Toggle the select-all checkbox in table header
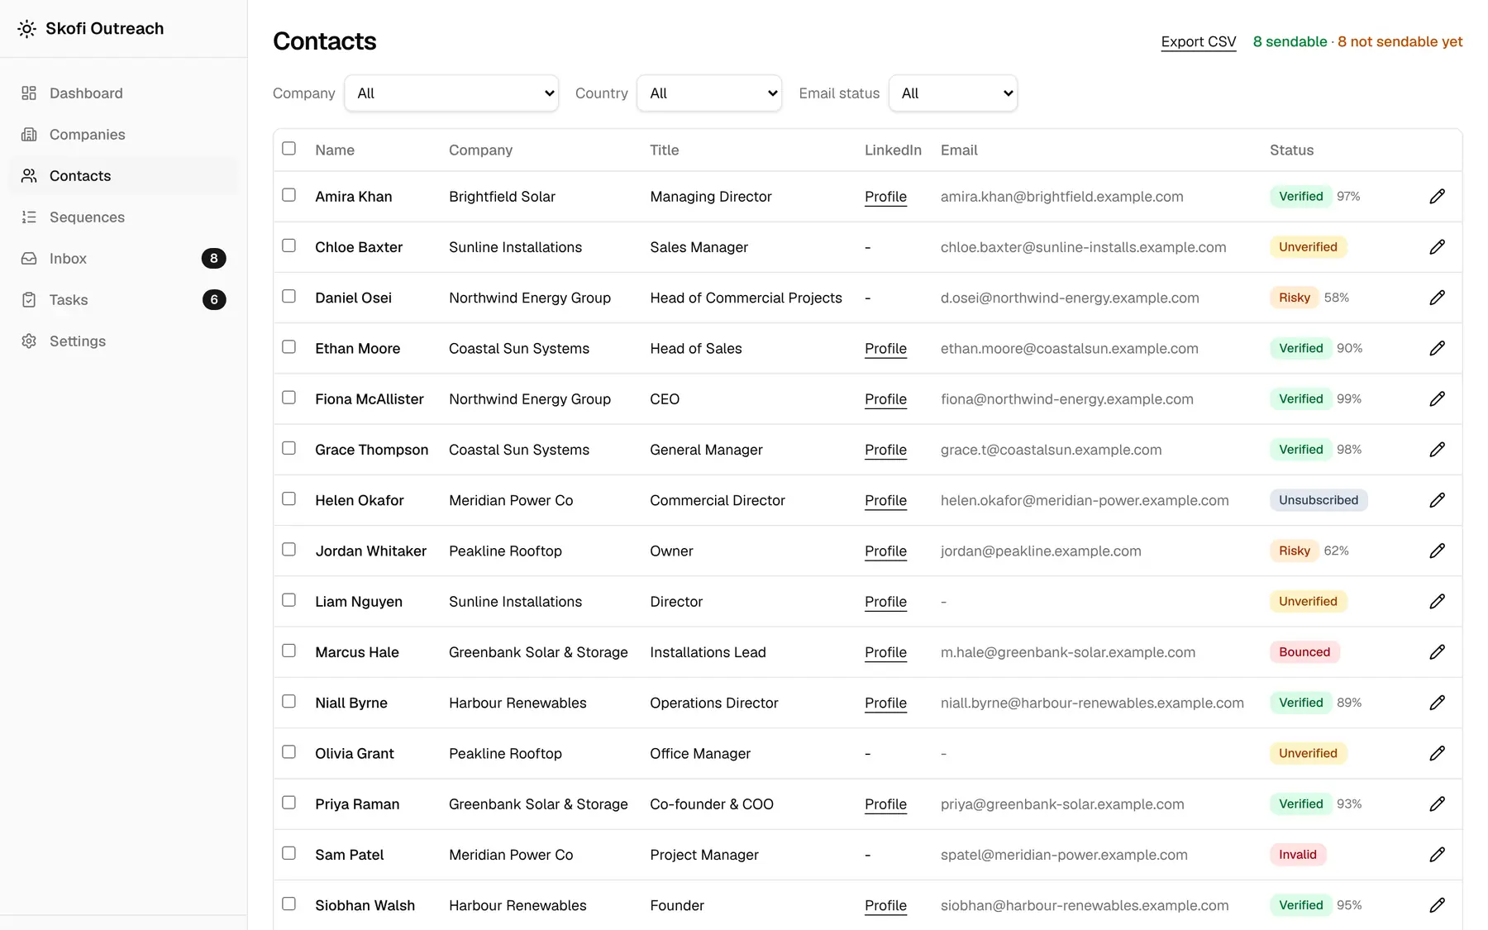The height and width of the screenshot is (930, 1488). tap(289, 149)
